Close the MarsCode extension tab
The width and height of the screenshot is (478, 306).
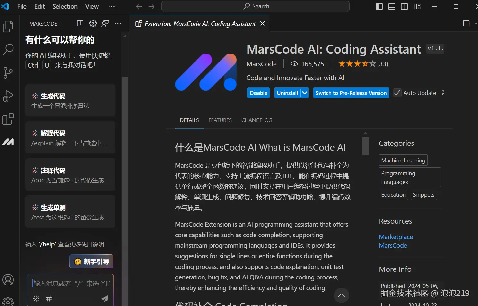(x=262, y=23)
